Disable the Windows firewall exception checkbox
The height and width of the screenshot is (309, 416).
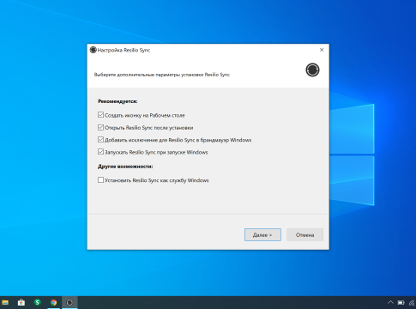[x=100, y=140]
